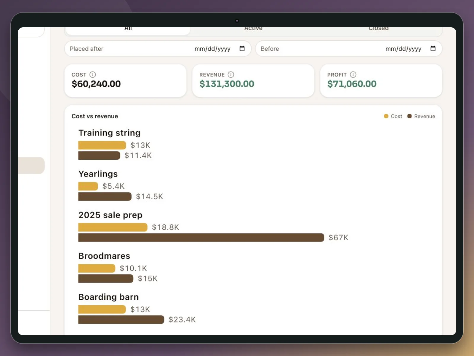The image size is (474, 356).
Task: Open the Before date calendar picker icon
Action: click(x=433, y=49)
